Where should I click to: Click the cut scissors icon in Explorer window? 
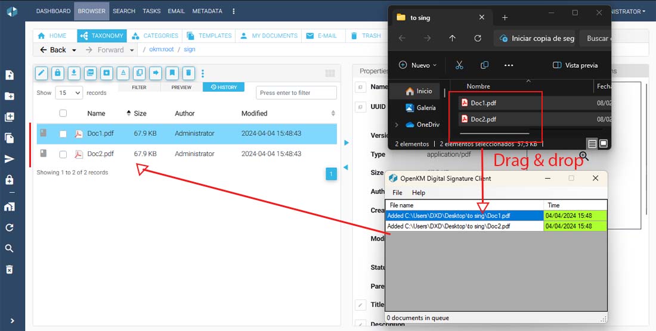point(459,65)
